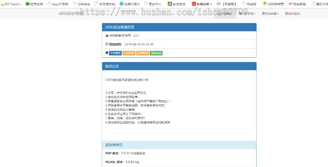This screenshot has height=167, width=328.
Task: Open the BT-Panel bookmark
Action: coord(11,4)
